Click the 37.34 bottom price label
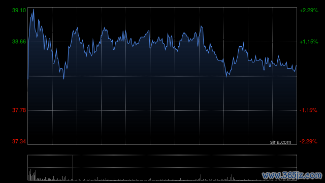Image resolution: width=325 pixels, height=183 pixels. click(x=19, y=141)
